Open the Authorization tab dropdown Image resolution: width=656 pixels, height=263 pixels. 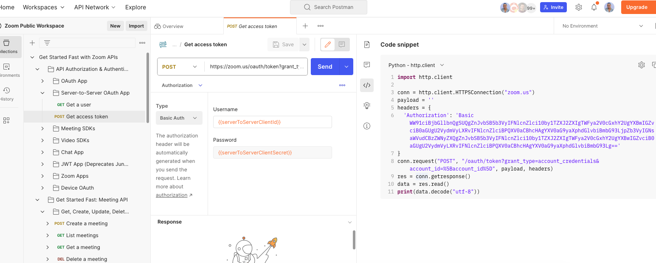coord(182,85)
